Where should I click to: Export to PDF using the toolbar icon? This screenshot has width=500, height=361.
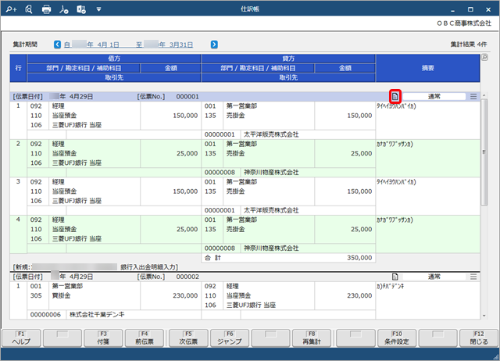tap(64, 9)
